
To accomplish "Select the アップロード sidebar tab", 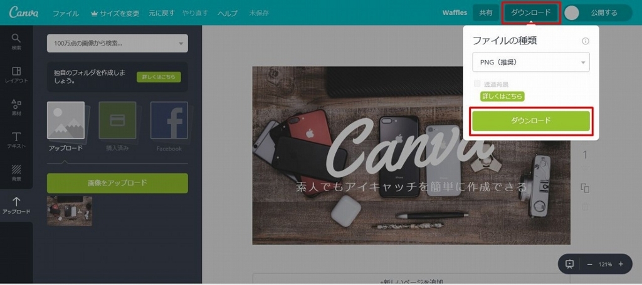I will tap(16, 206).
